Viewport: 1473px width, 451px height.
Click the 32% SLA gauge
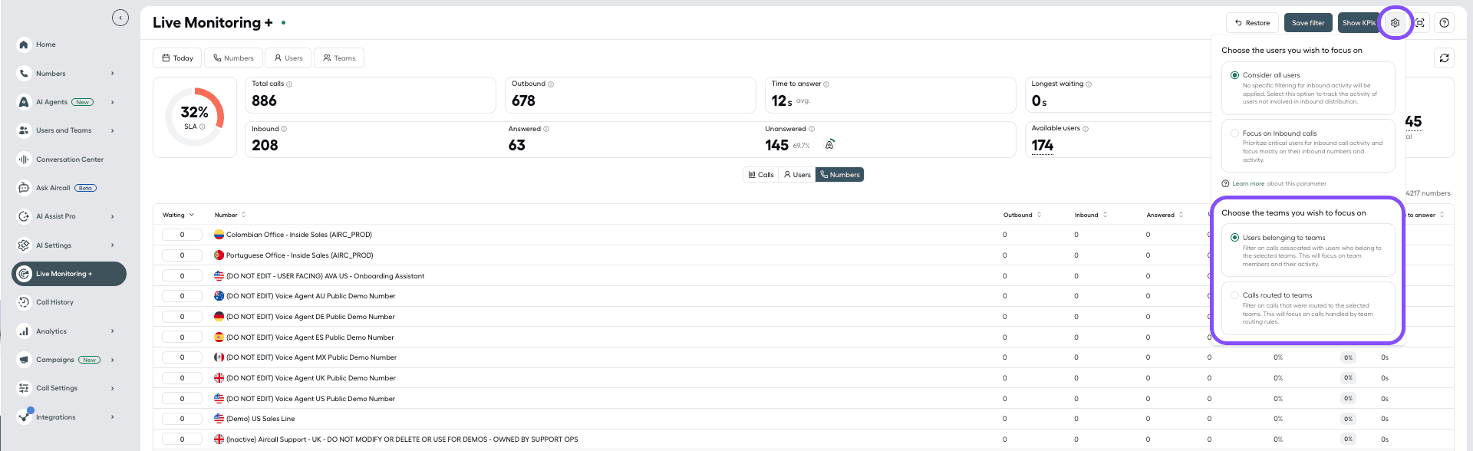tap(195, 117)
